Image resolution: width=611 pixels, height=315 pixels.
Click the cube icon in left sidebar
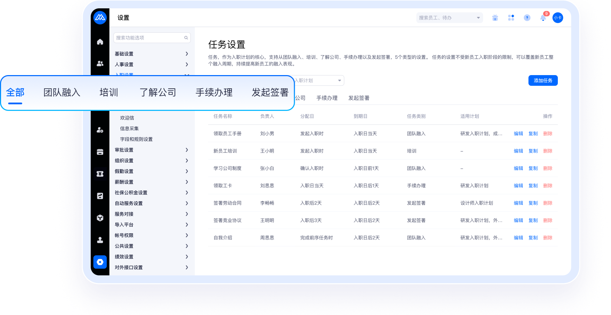coord(100,218)
